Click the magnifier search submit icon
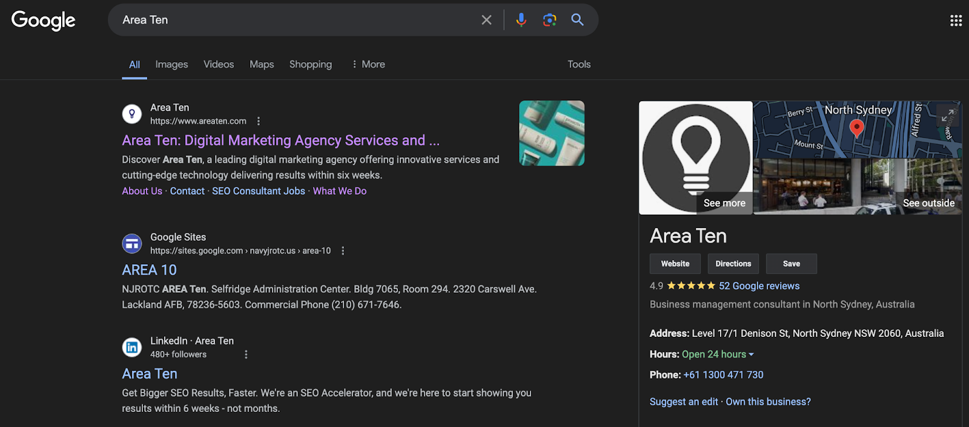969x427 pixels. coord(578,20)
